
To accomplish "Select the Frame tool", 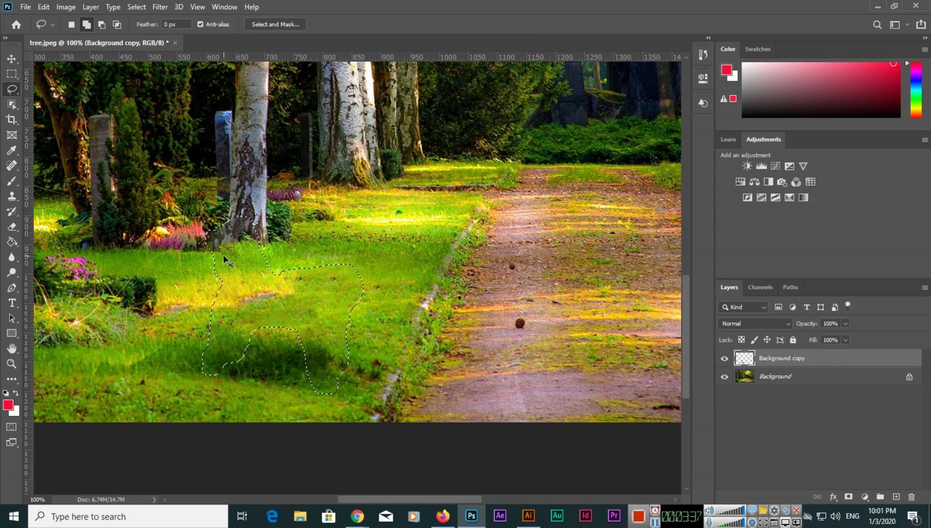I will (x=12, y=135).
